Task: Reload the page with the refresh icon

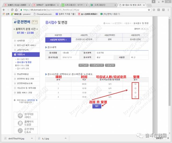Action: [x=12, y=10]
